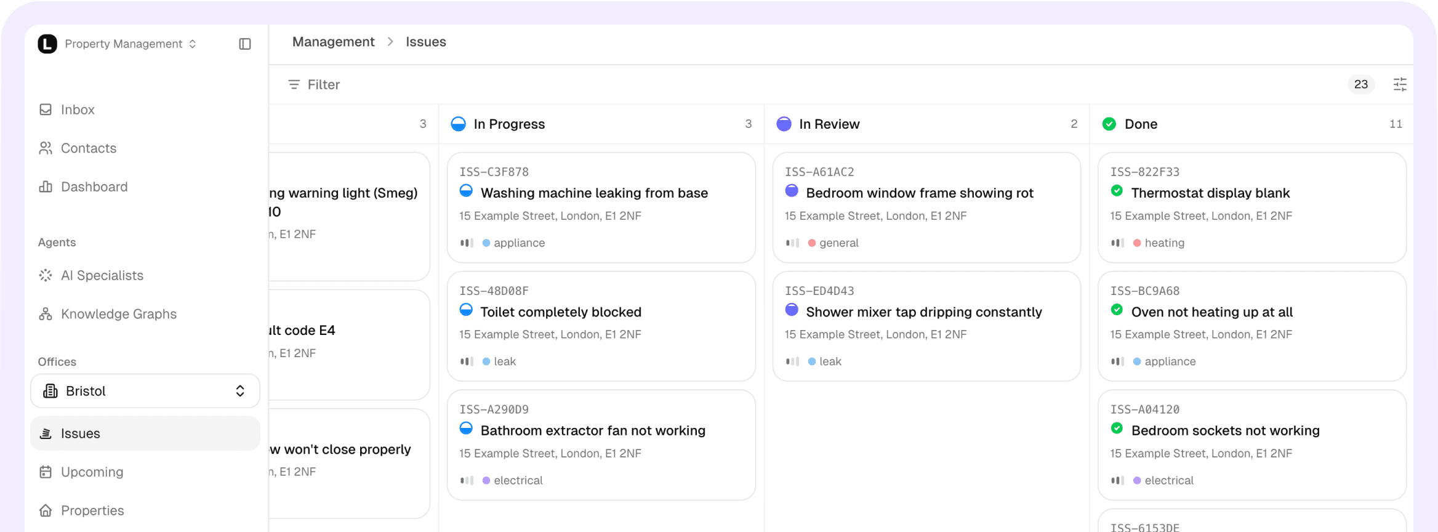Click the Properties house icon
This screenshot has width=1438, height=532.
(x=46, y=510)
